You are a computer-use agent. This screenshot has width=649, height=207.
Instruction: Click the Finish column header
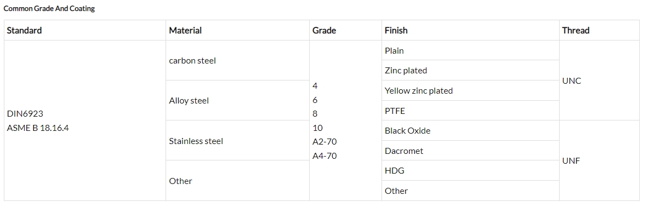tap(470, 30)
